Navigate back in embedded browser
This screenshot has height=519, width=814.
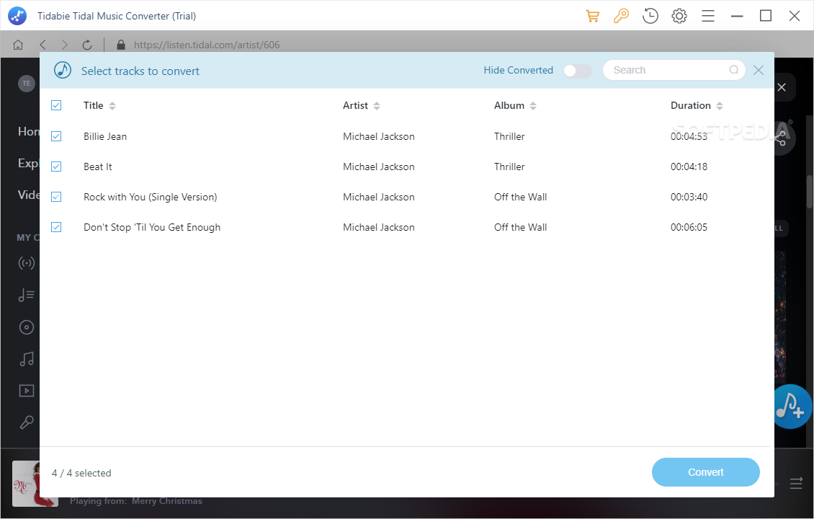coord(43,45)
